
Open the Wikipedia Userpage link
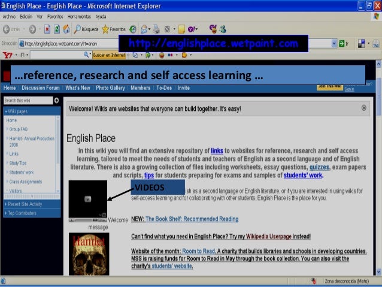269,236
